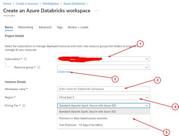Image resolution: width=179 pixels, height=136 pixels.
Task: Open the ellipsis more options next to title
Action: coord(97,11)
